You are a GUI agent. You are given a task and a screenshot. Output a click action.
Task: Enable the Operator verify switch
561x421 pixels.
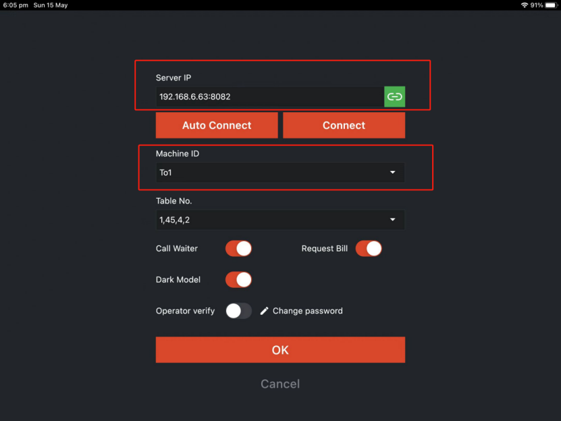click(238, 311)
